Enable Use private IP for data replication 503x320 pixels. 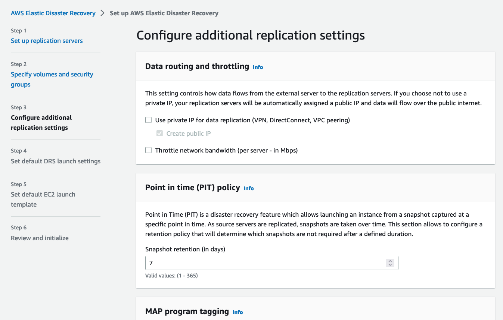tap(148, 120)
